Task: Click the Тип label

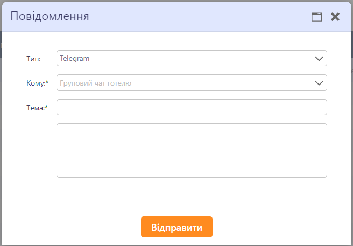Action: pos(33,58)
